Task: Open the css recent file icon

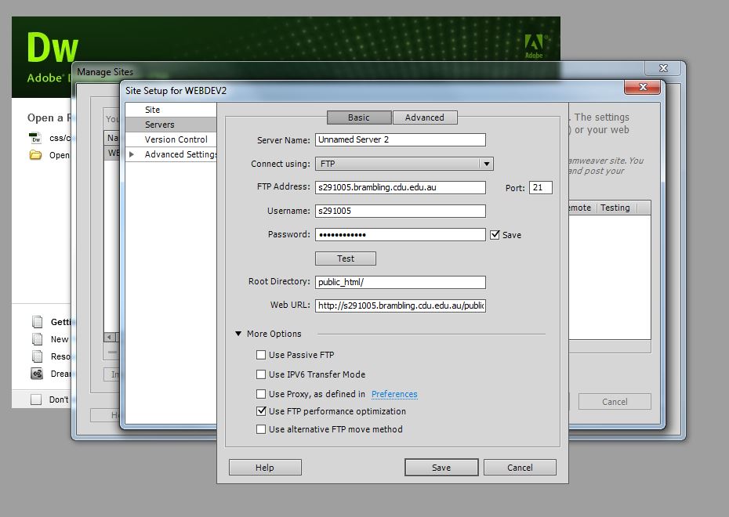Action: [x=35, y=138]
